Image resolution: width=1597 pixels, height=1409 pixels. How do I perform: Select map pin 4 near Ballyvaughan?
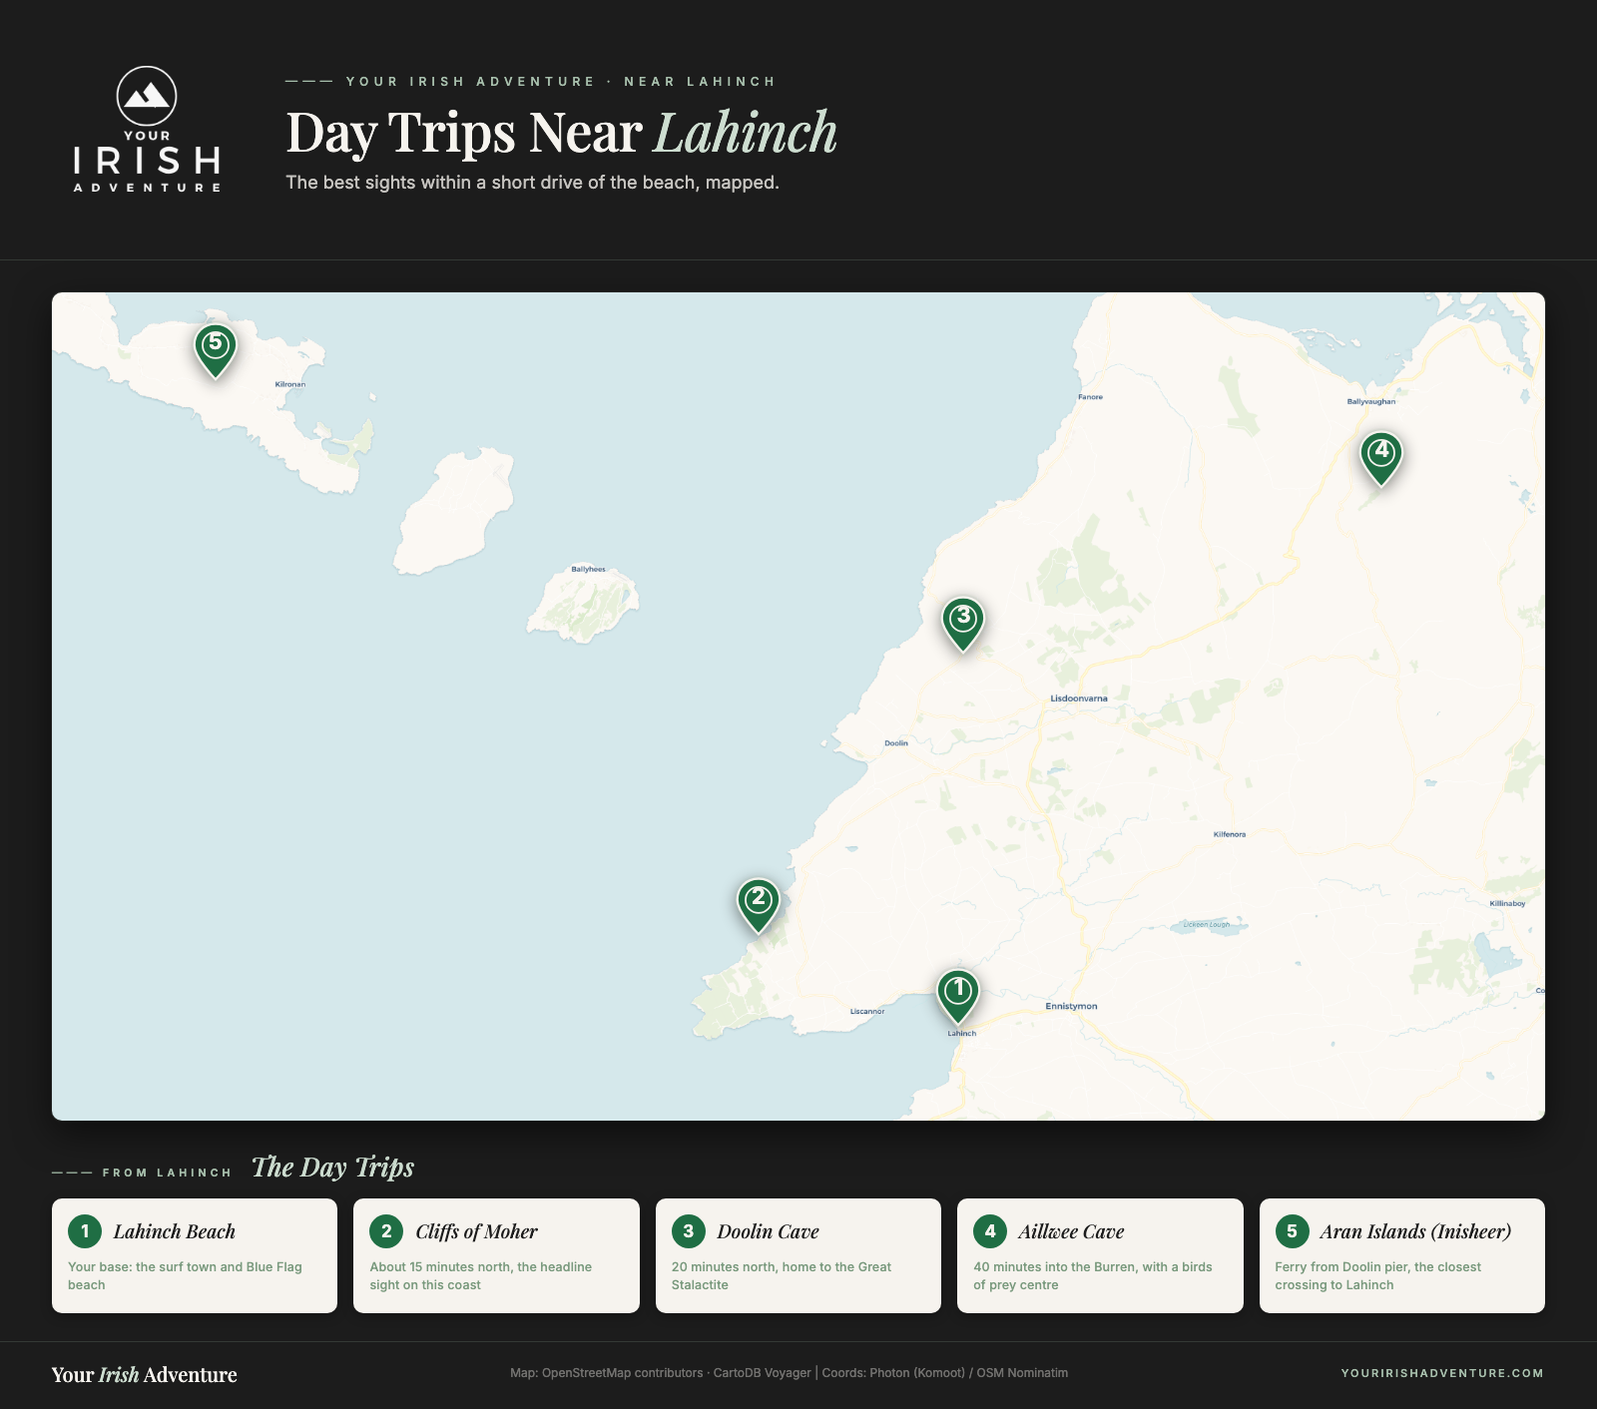pyautogui.click(x=1381, y=457)
